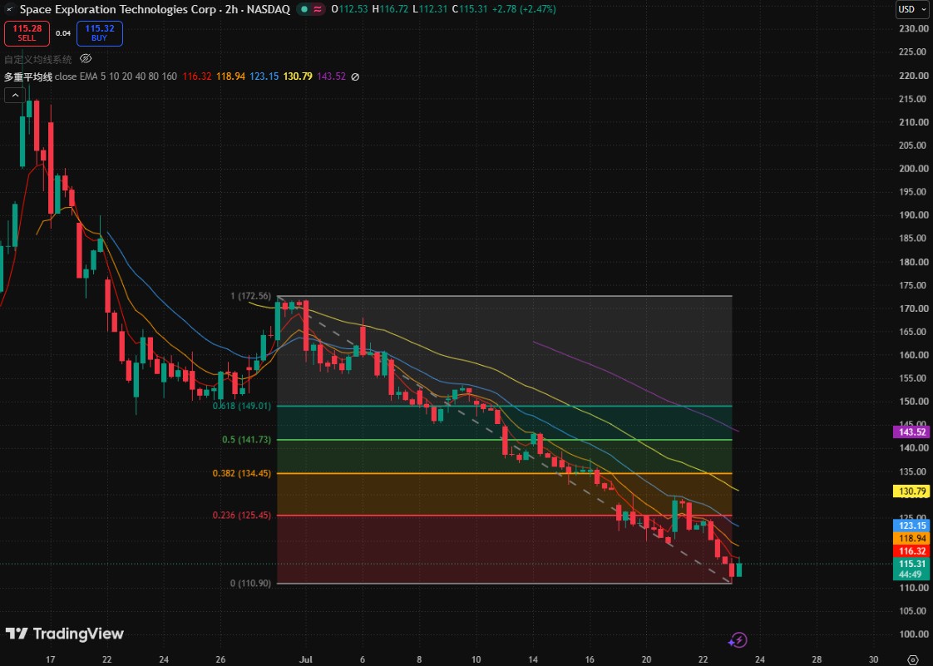Click the blue 123.15 price-axis tag
933x666 pixels.
click(x=911, y=525)
